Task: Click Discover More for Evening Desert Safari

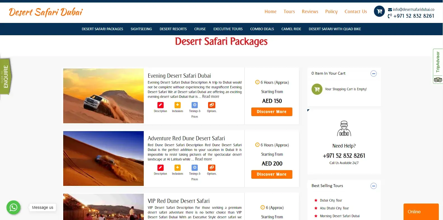Action: (x=272, y=112)
